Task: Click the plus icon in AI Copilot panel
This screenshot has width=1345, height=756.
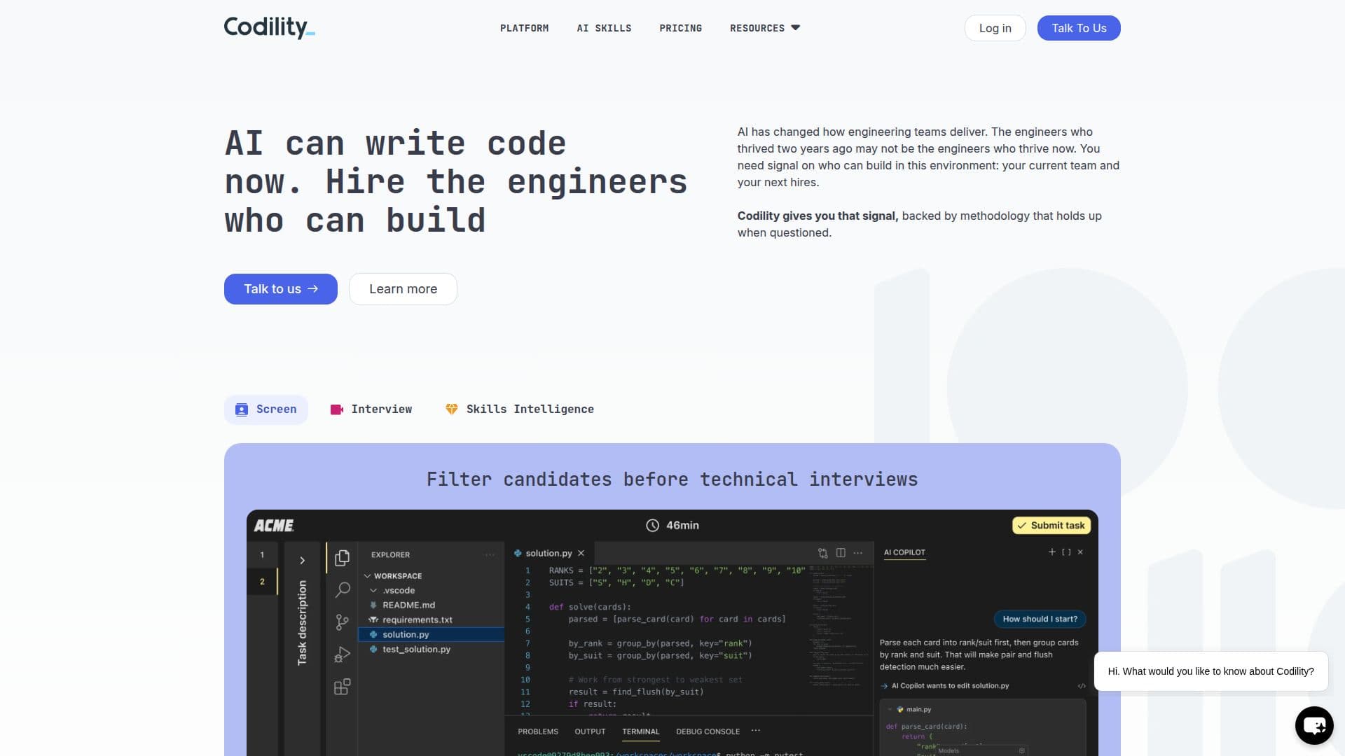Action: click(x=1051, y=552)
